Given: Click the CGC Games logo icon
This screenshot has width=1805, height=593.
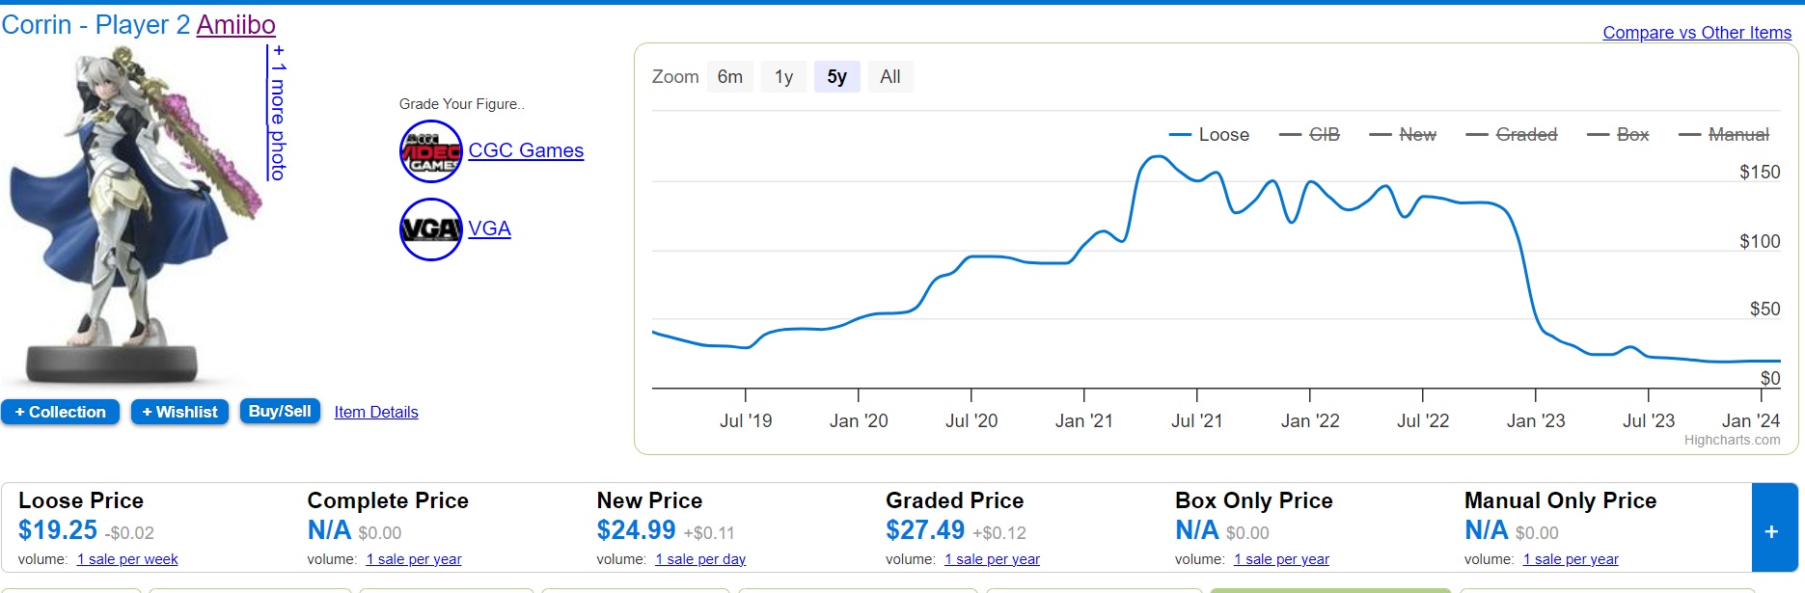Looking at the screenshot, I should 430,151.
